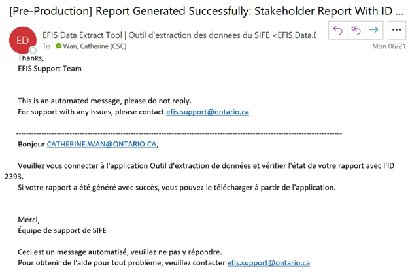Click the green availability check beside Wan, Catherine
The height and width of the screenshot is (274, 408).
[x=59, y=46]
